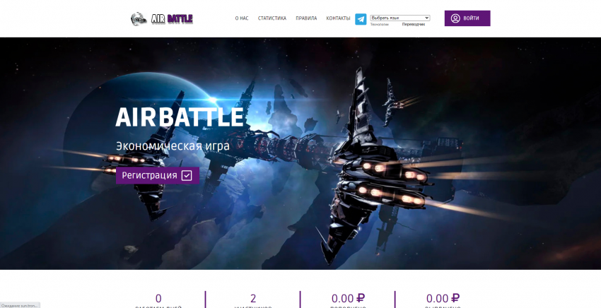Open the 'О НАС' menu item
Screen dimensions: 601x308
[x=242, y=18]
